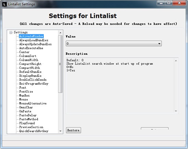
Task: Select the ColumnWidth setting
Action: [x=29, y=60]
